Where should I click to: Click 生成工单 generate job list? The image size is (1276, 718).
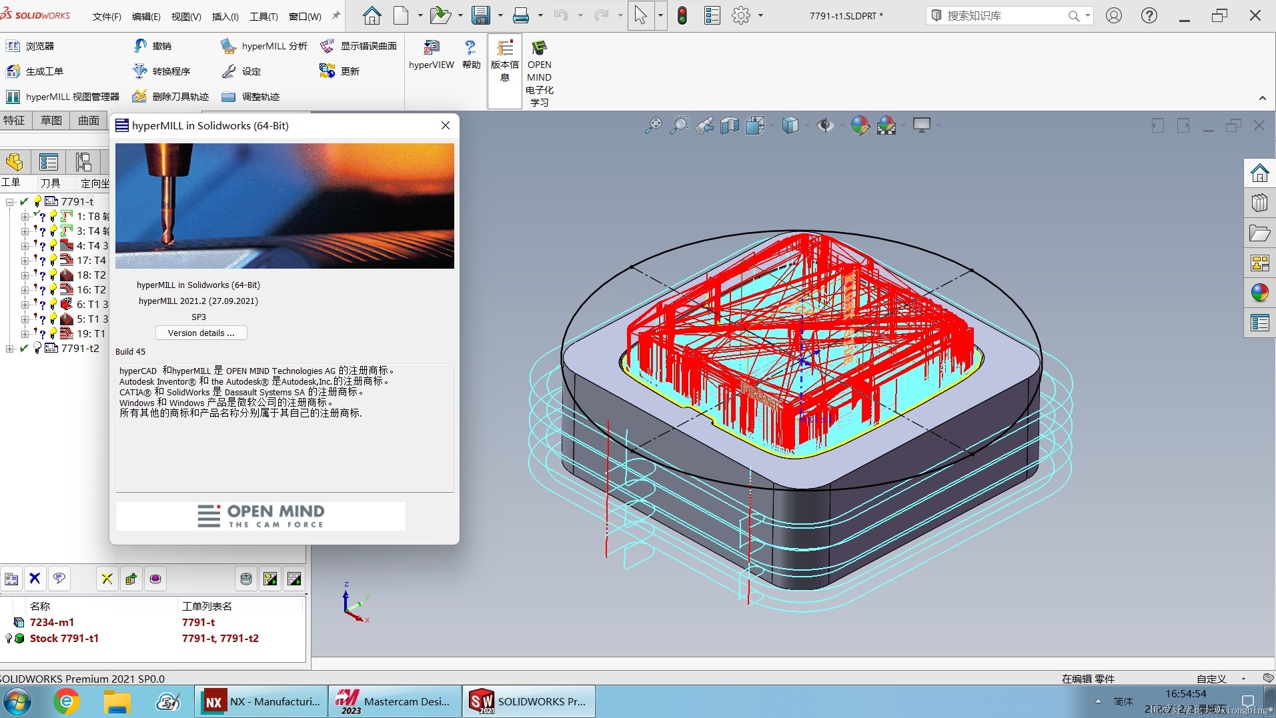pyautogui.click(x=35, y=71)
